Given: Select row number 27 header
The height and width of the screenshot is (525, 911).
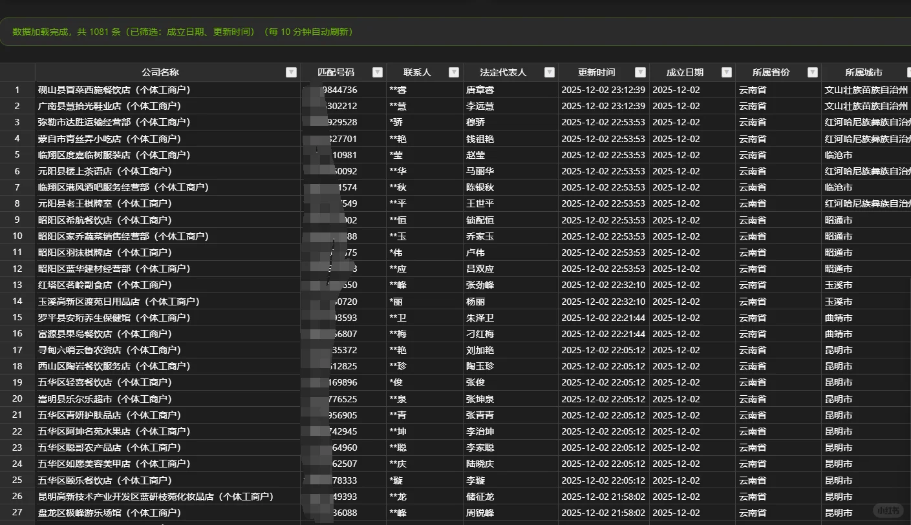Looking at the screenshot, I should (17, 513).
